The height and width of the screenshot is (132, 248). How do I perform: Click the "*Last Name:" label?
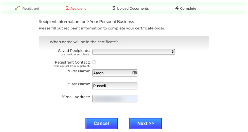click(x=79, y=84)
